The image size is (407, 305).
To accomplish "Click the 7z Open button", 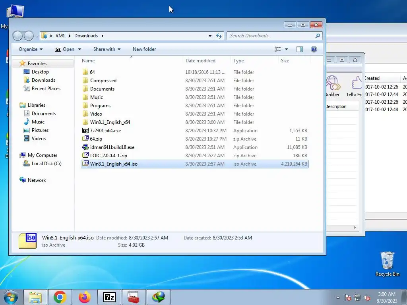I will coord(64,49).
